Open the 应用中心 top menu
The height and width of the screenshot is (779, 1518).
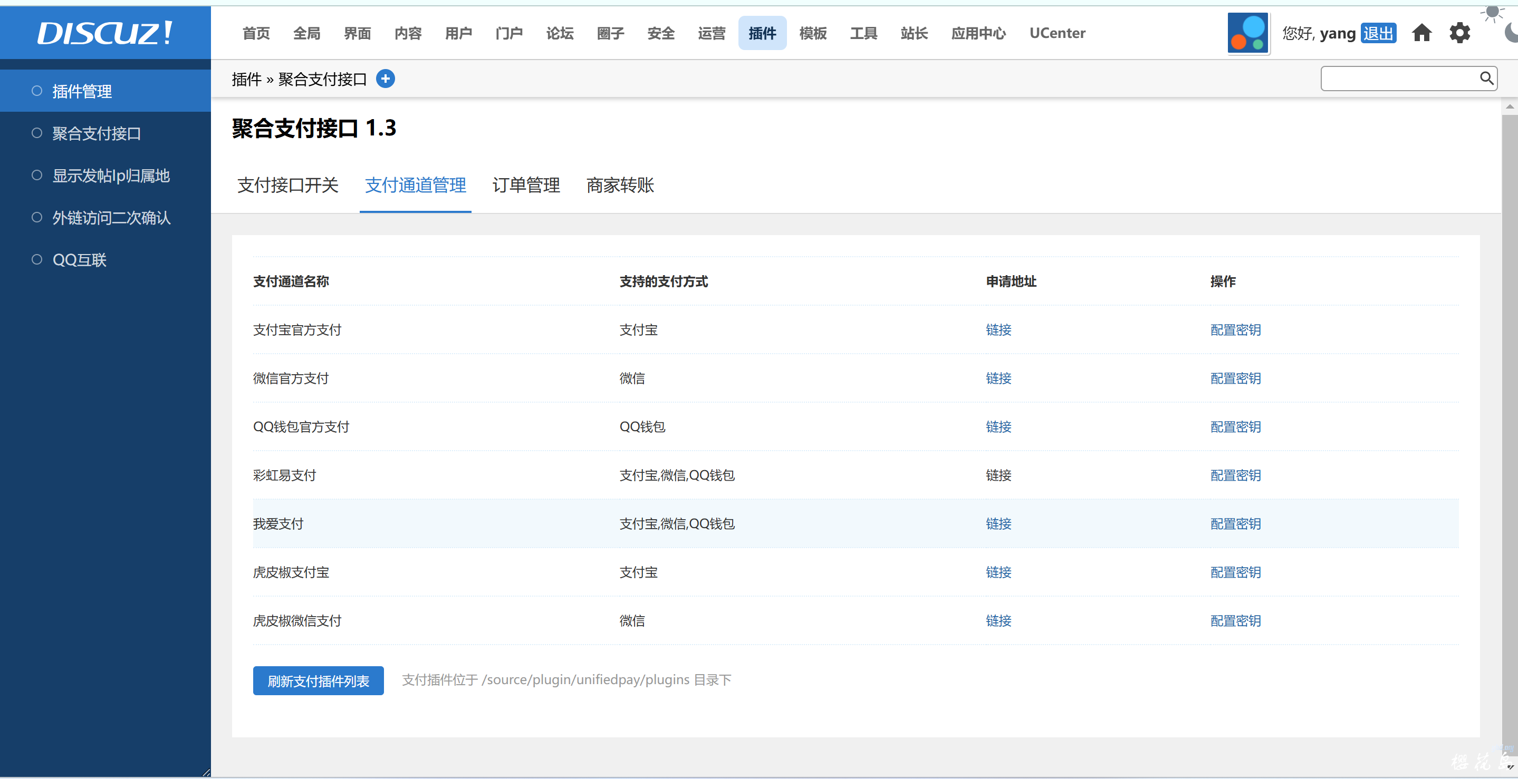(979, 34)
